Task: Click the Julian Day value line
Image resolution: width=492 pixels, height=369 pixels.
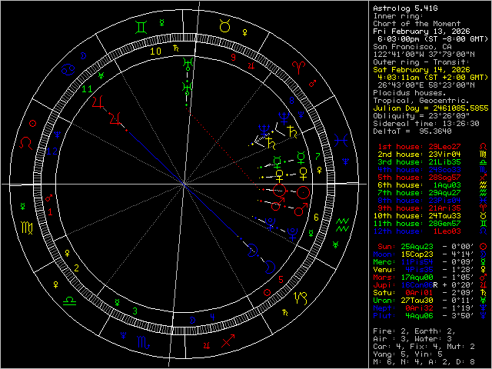Action: pos(430,108)
